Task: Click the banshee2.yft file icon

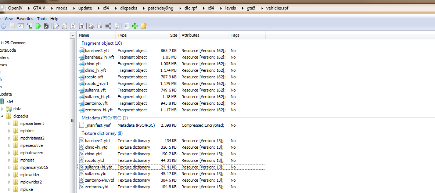Action: tap(82, 51)
